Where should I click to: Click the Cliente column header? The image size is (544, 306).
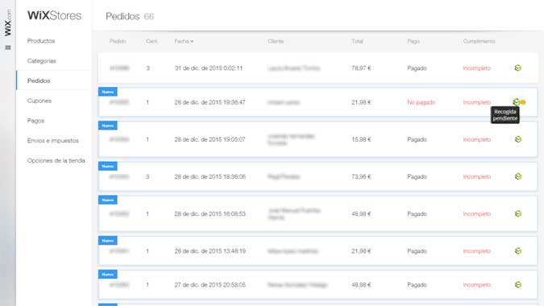pos(276,41)
